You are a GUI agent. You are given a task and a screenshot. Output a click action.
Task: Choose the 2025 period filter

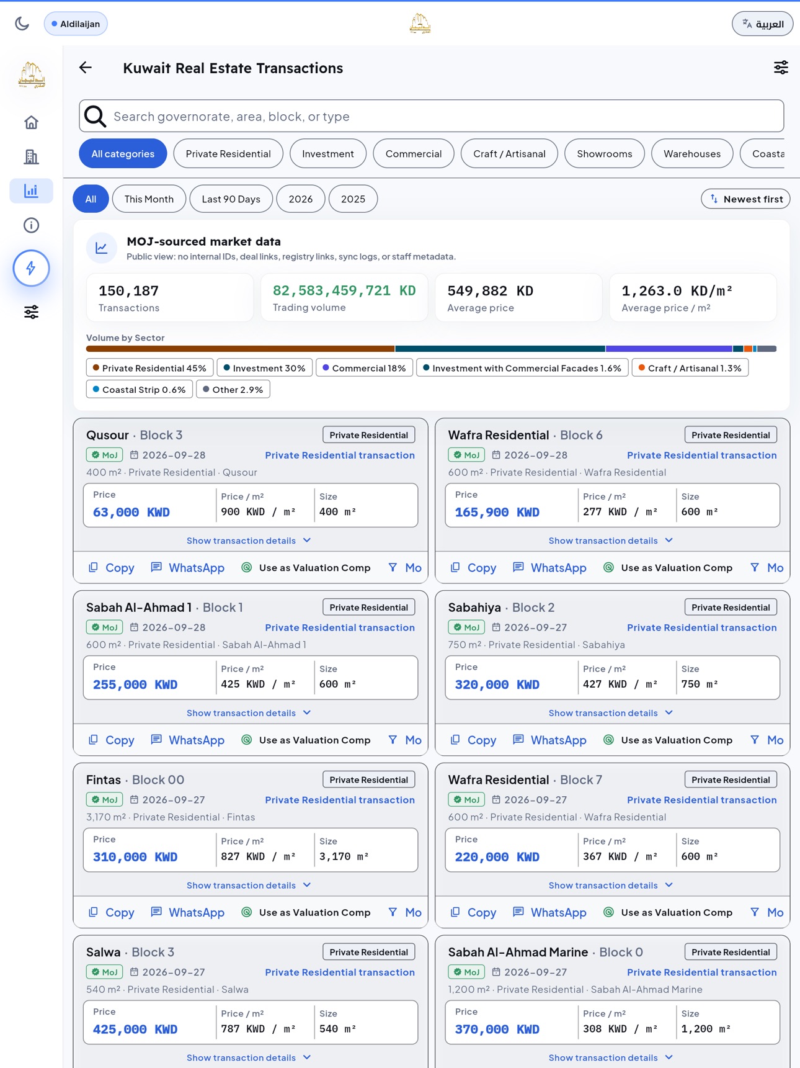click(x=353, y=199)
